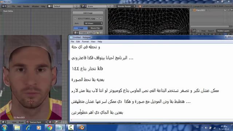
Task: Open Blender Window menu
Action: pyautogui.click(x=35, y=7)
